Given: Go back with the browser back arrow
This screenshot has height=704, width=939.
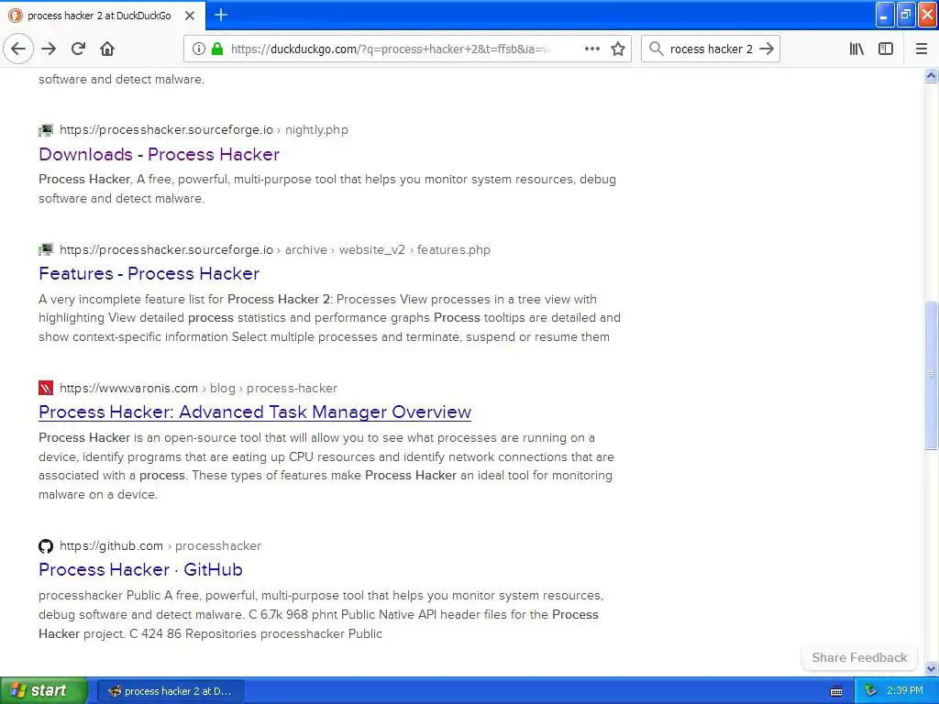Looking at the screenshot, I should pos(18,49).
